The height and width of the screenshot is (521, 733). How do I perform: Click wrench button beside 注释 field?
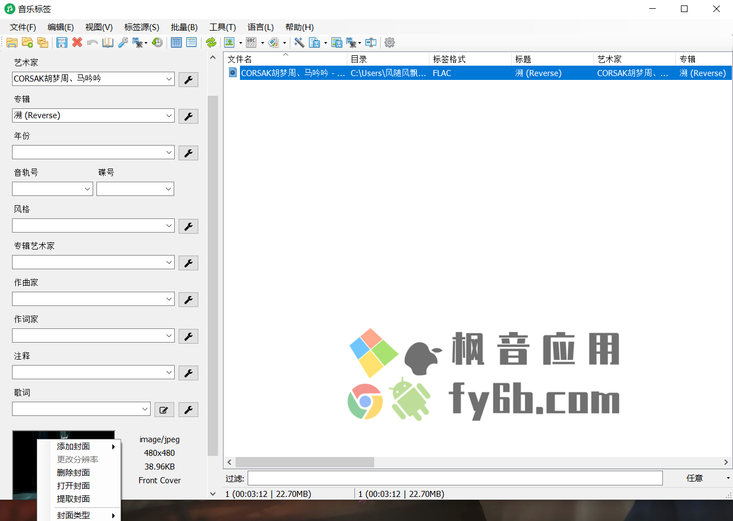point(188,373)
